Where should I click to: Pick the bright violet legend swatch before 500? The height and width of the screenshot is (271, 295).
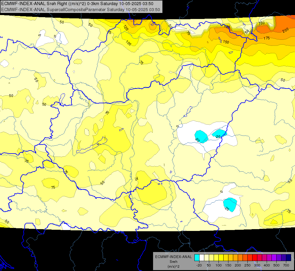click(x=274, y=257)
